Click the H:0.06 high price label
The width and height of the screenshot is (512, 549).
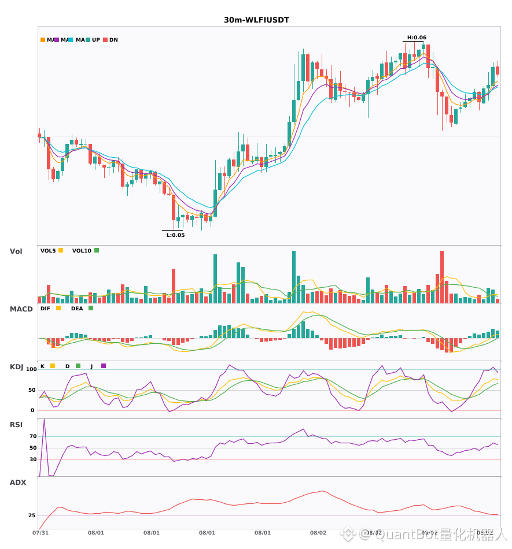tap(417, 38)
